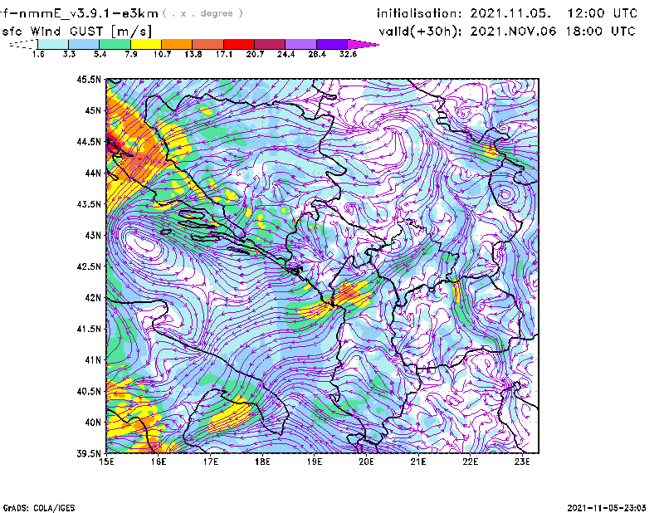Click the 41.5N latitude label
This screenshot has height=513, width=664.
pos(89,329)
